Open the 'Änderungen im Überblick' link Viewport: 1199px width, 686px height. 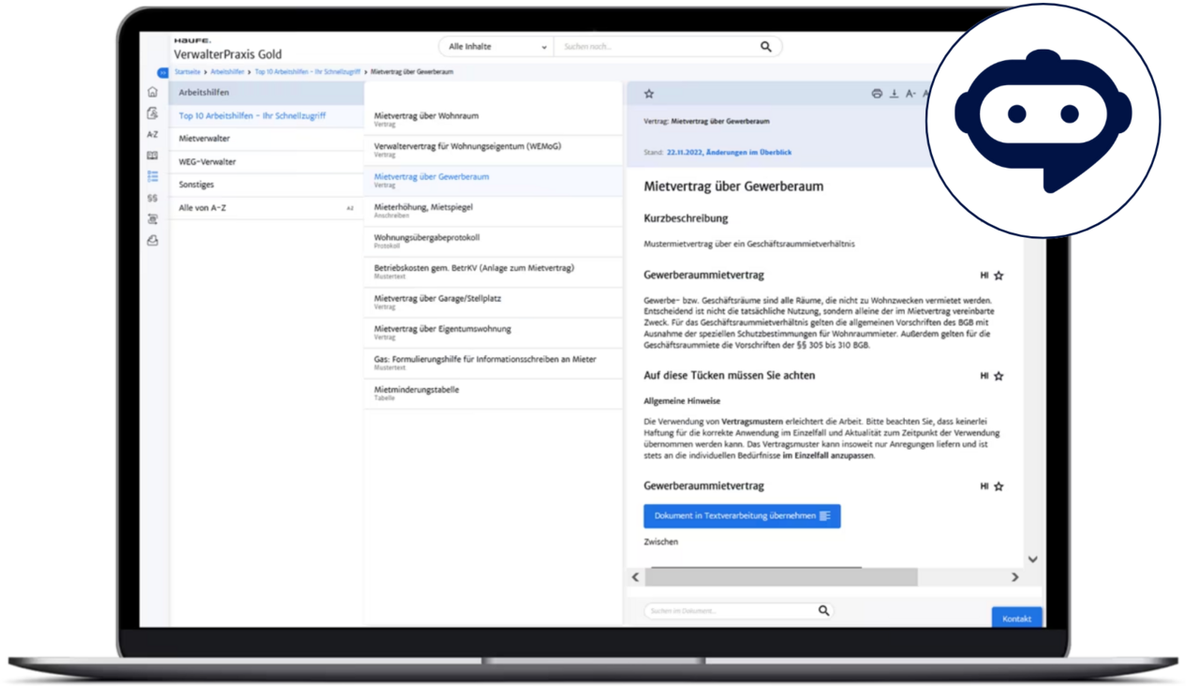tap(748, 152)
